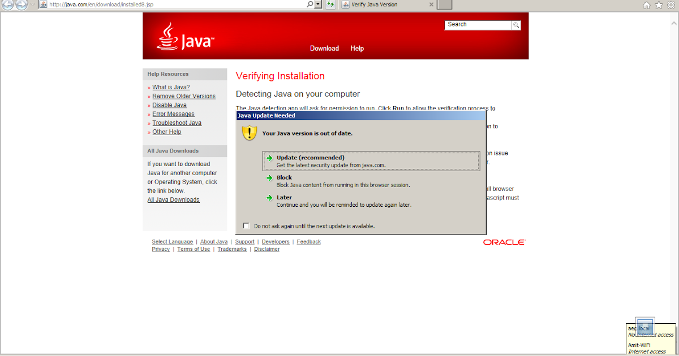
Task: Choose the Block option in dialog
Action: coord(371,181)
